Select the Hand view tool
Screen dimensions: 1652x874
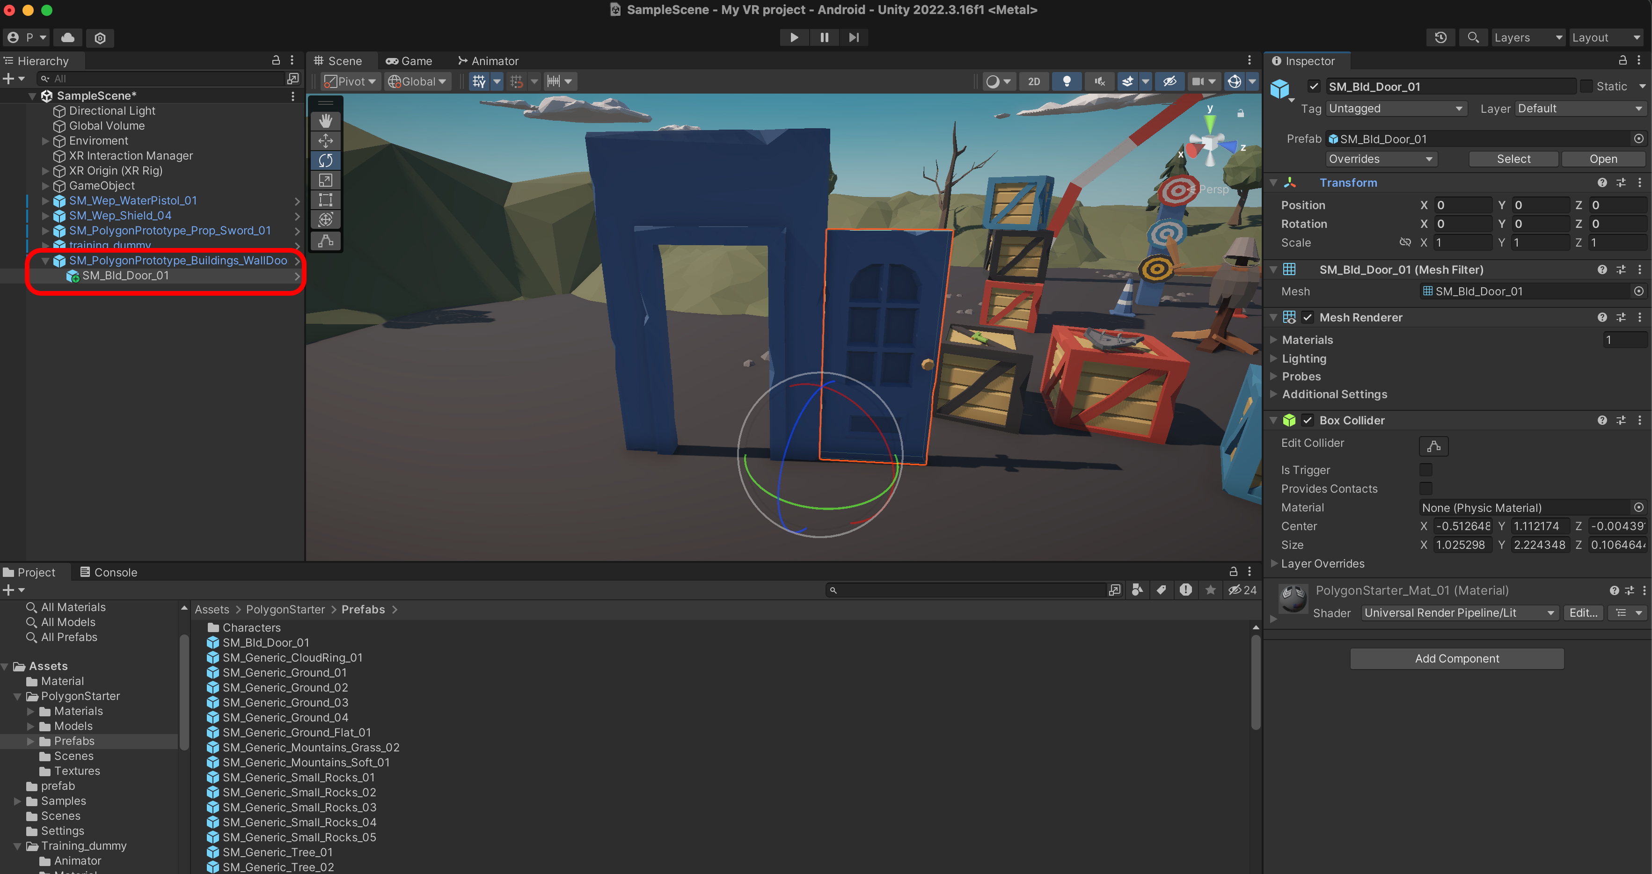[325, 121]
